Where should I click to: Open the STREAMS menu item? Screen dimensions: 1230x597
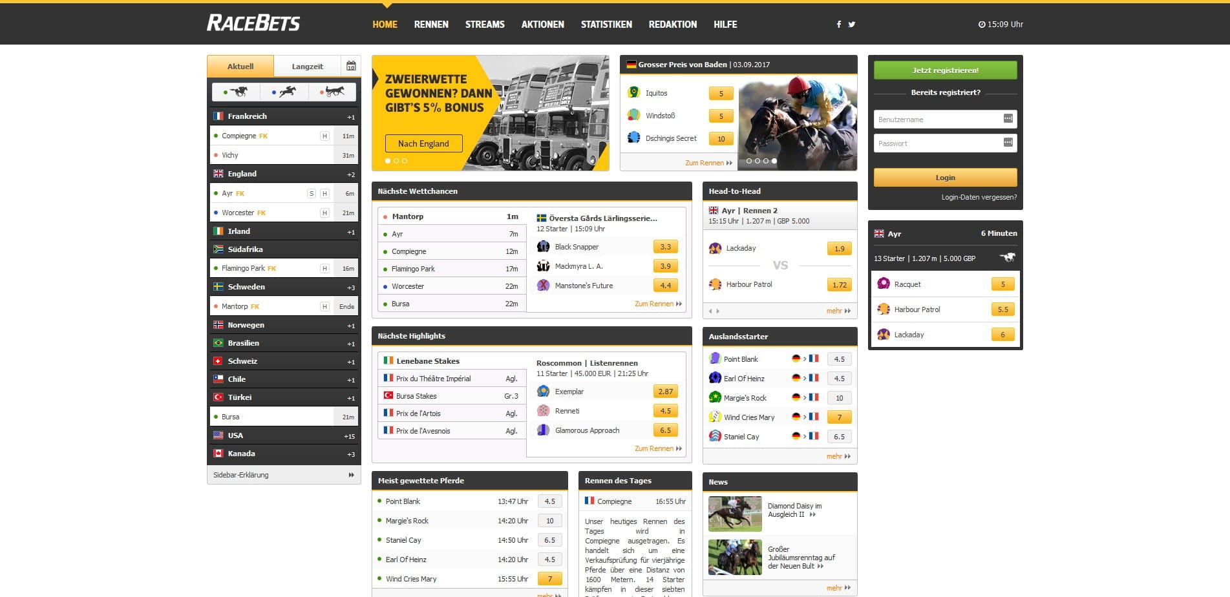tap(485, 25)
